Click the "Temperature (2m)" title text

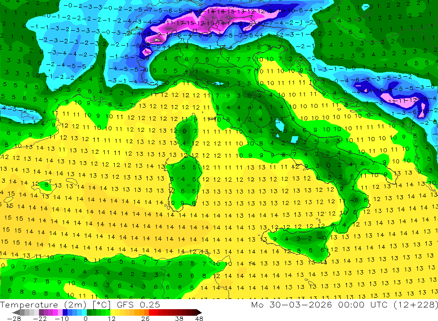coord(43,305)
